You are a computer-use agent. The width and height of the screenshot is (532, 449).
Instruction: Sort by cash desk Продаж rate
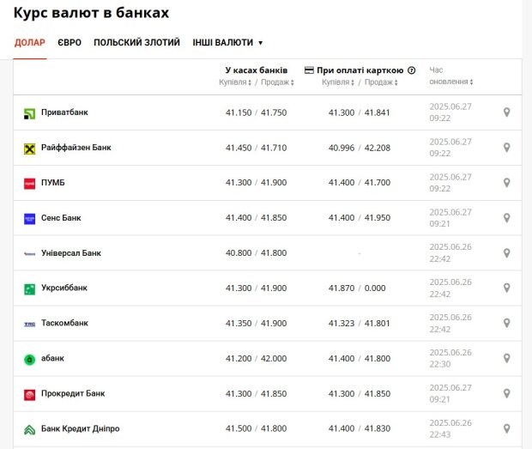277,82
